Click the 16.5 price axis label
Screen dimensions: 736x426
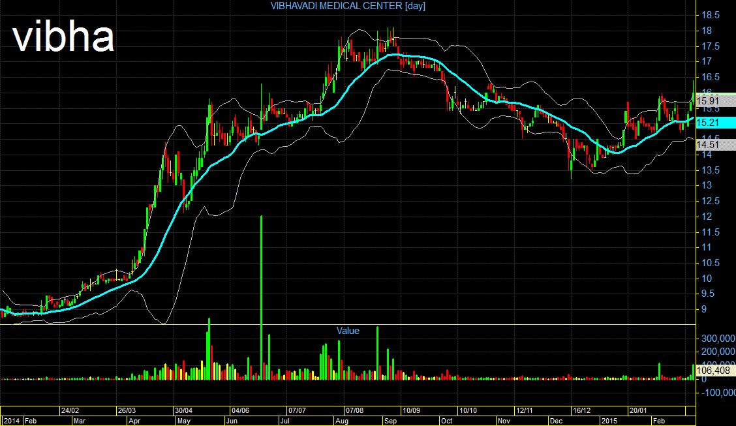click(710, 77)
